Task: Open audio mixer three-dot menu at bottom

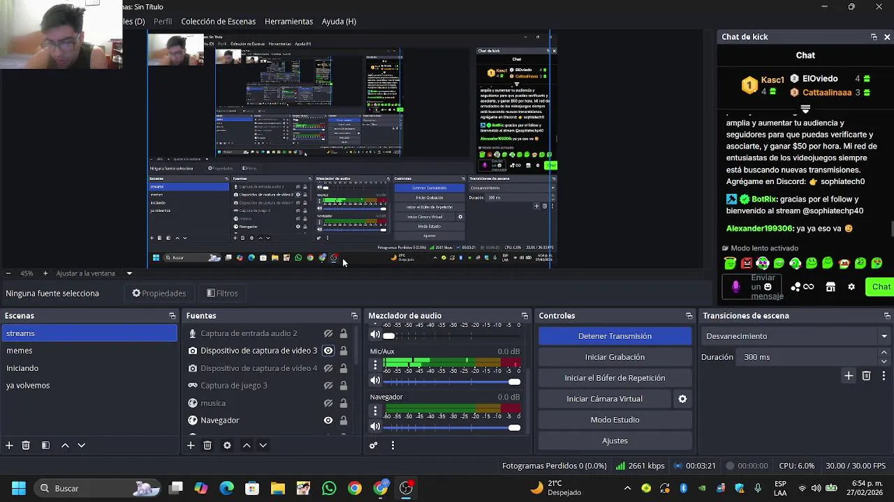Action: pos(393,446)
